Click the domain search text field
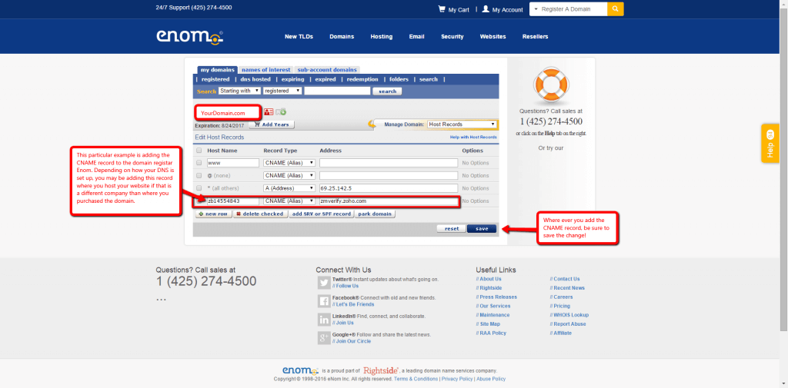Viewport: 788px width, 388px height. point(337,91)
